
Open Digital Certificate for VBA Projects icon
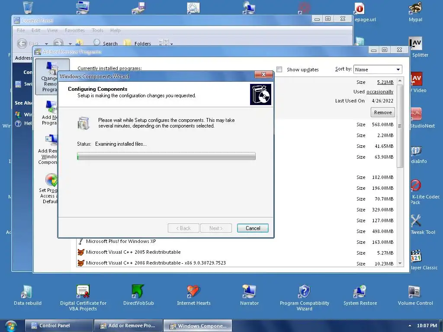click(x=83, y=297)
